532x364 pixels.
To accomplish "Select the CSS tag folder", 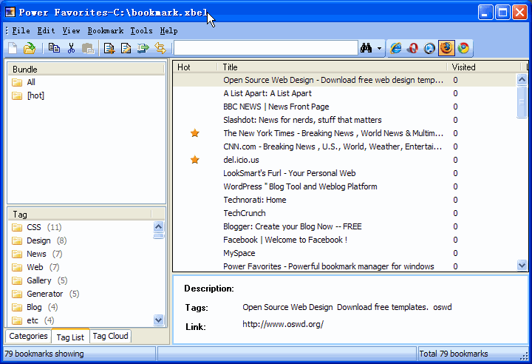I will tap(37, 227).
